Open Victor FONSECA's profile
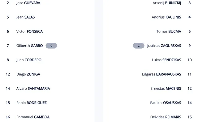 point(29,32)
